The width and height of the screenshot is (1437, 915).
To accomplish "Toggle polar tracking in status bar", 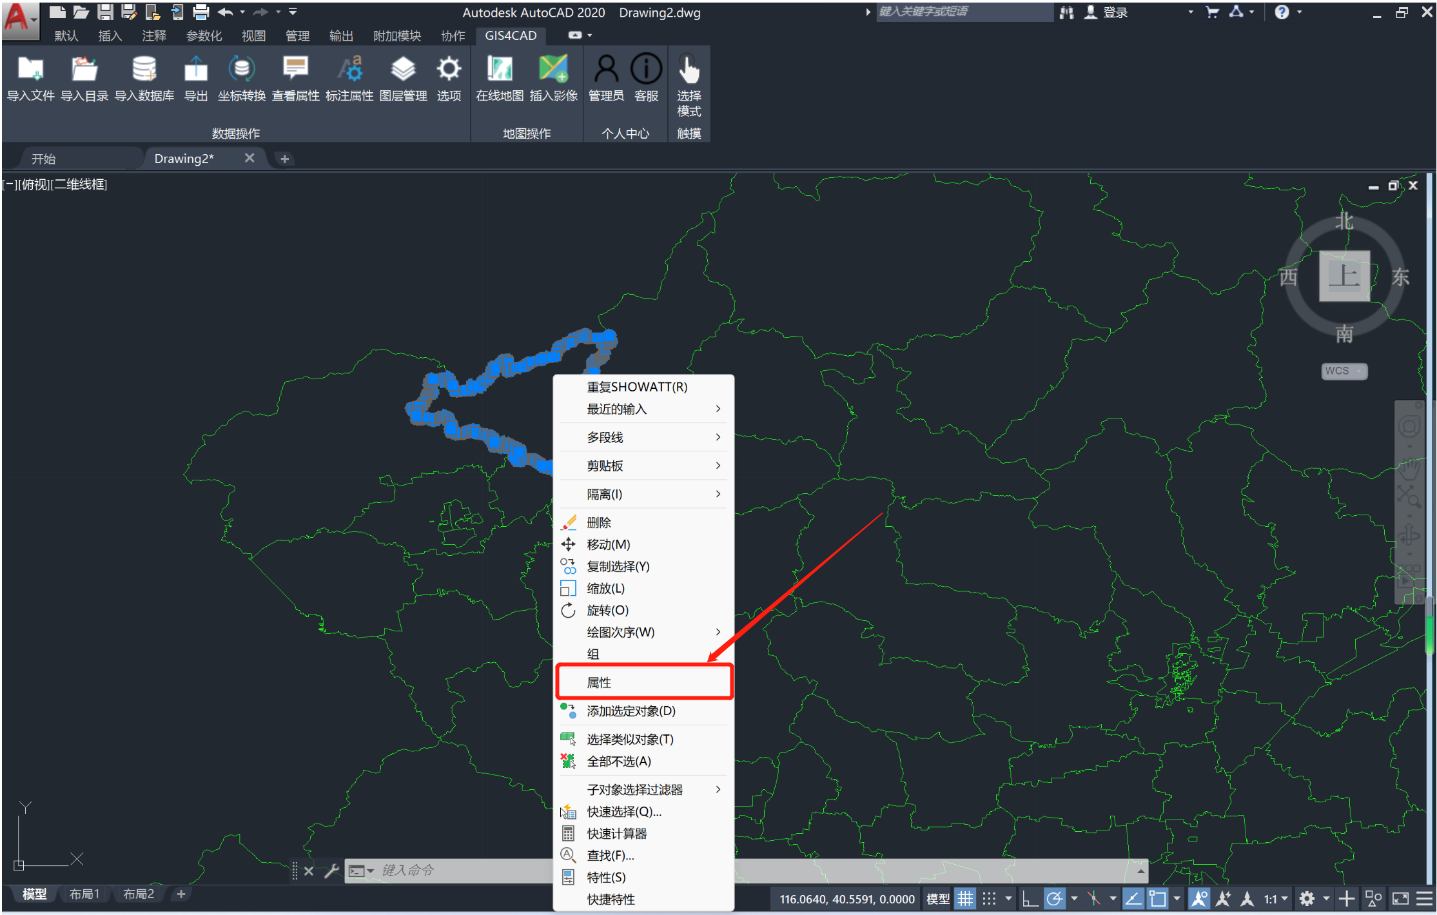I will click(1055, 899).
